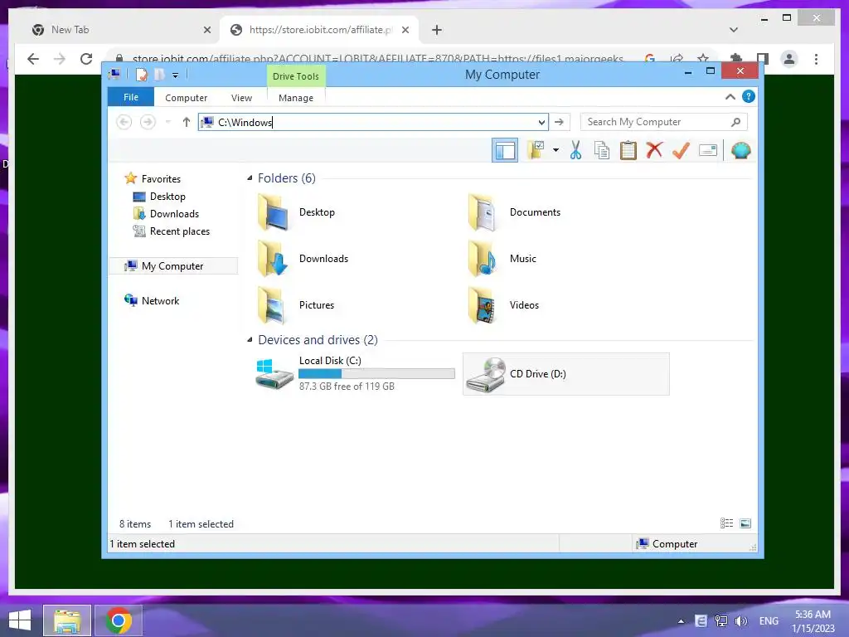
Task: Expand the address bar history dropdown
Action: pyautogui.click(x=541, y=122)
